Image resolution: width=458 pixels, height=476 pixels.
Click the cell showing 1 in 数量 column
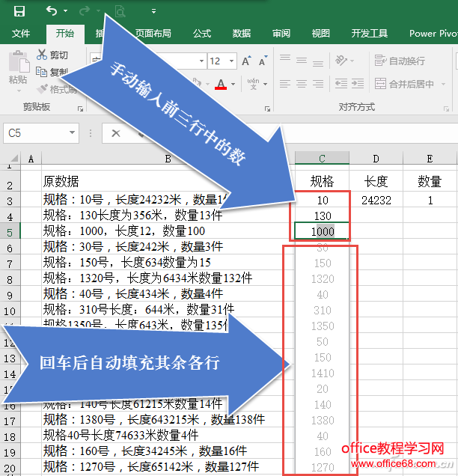[x=430, y=200]
